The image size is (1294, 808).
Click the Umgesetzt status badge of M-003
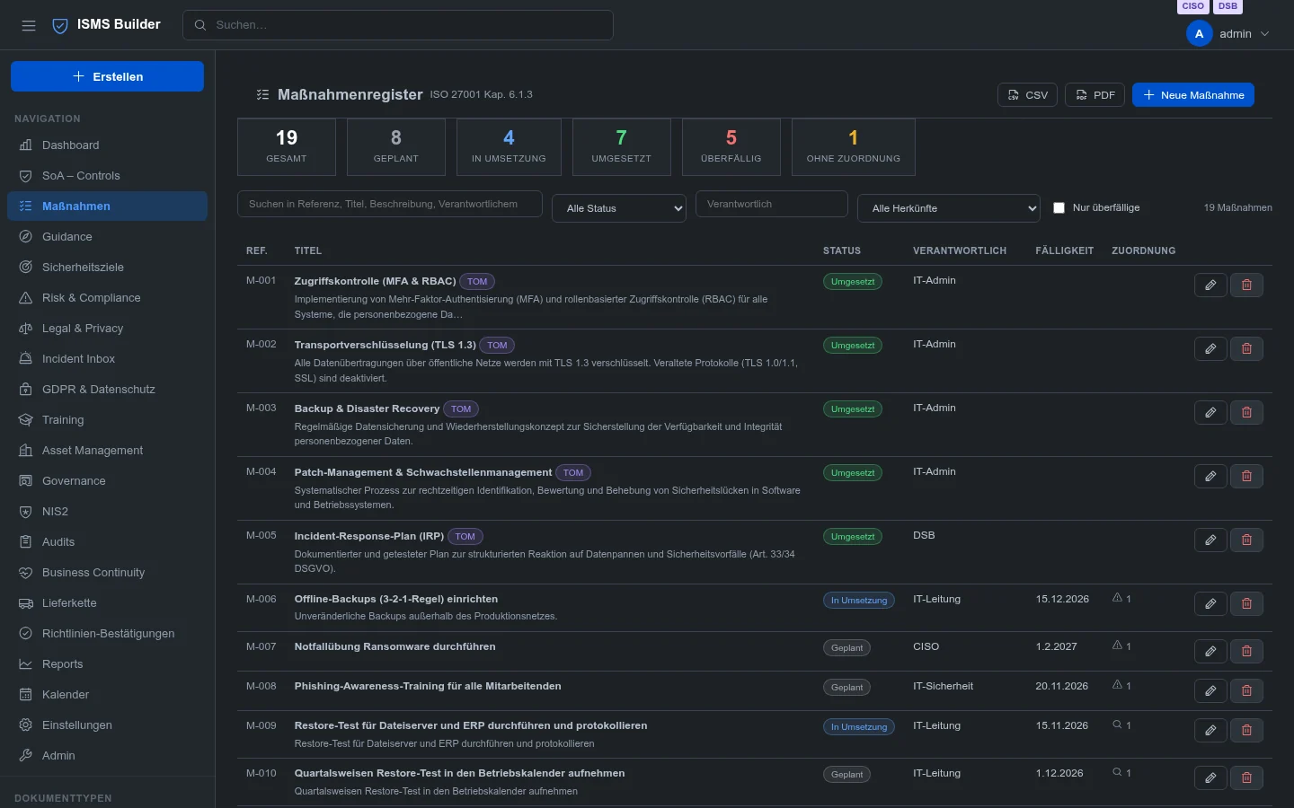853,409
